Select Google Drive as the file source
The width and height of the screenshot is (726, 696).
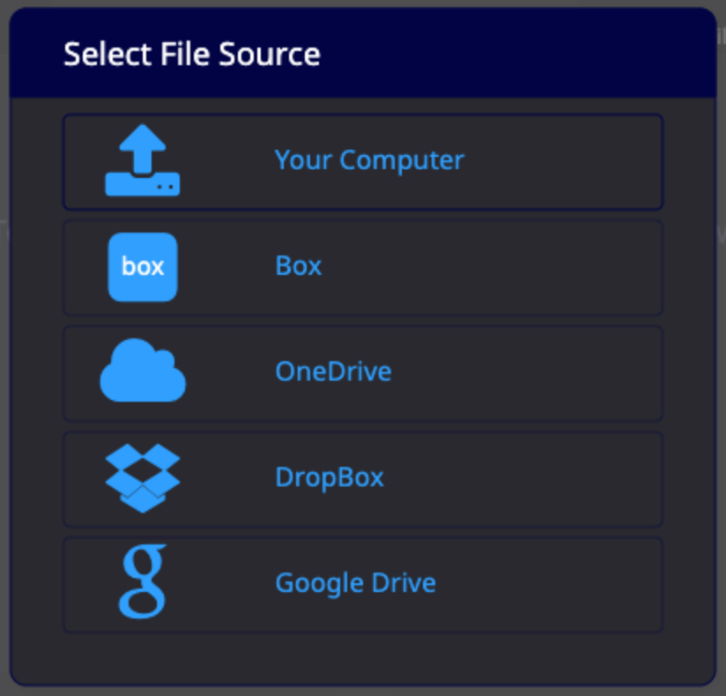pos(363,584)
